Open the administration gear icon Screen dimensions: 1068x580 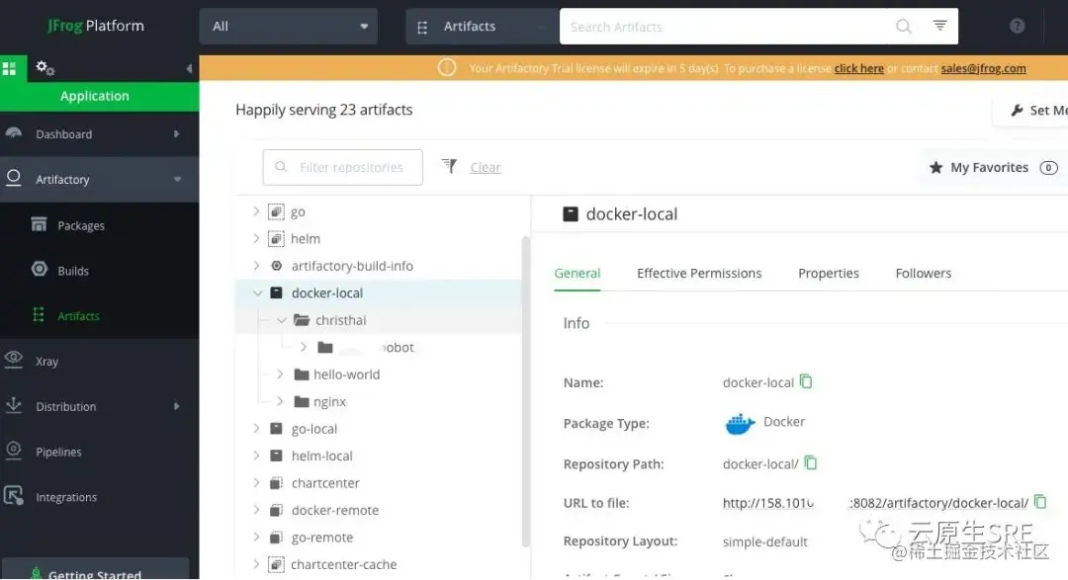point(44,68)
